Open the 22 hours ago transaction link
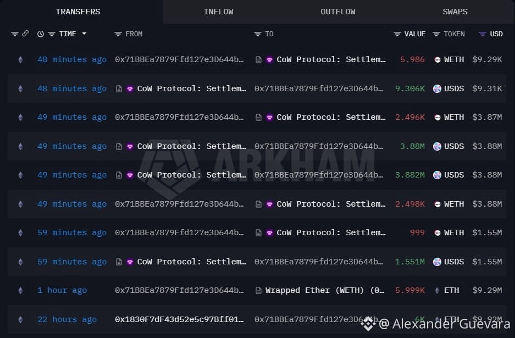The width and height of the screenshot is (515, 338). pos(67,319)
